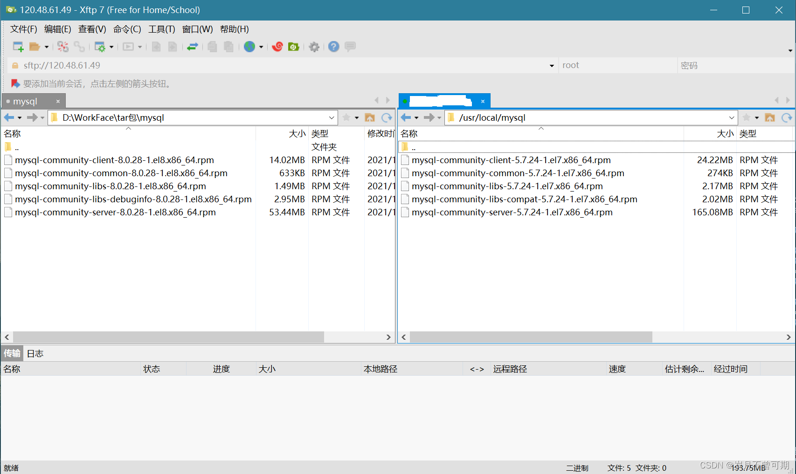Open the 工具(T) menu
The height and width of the screenshot is (474, 796).
click(162, 29)
